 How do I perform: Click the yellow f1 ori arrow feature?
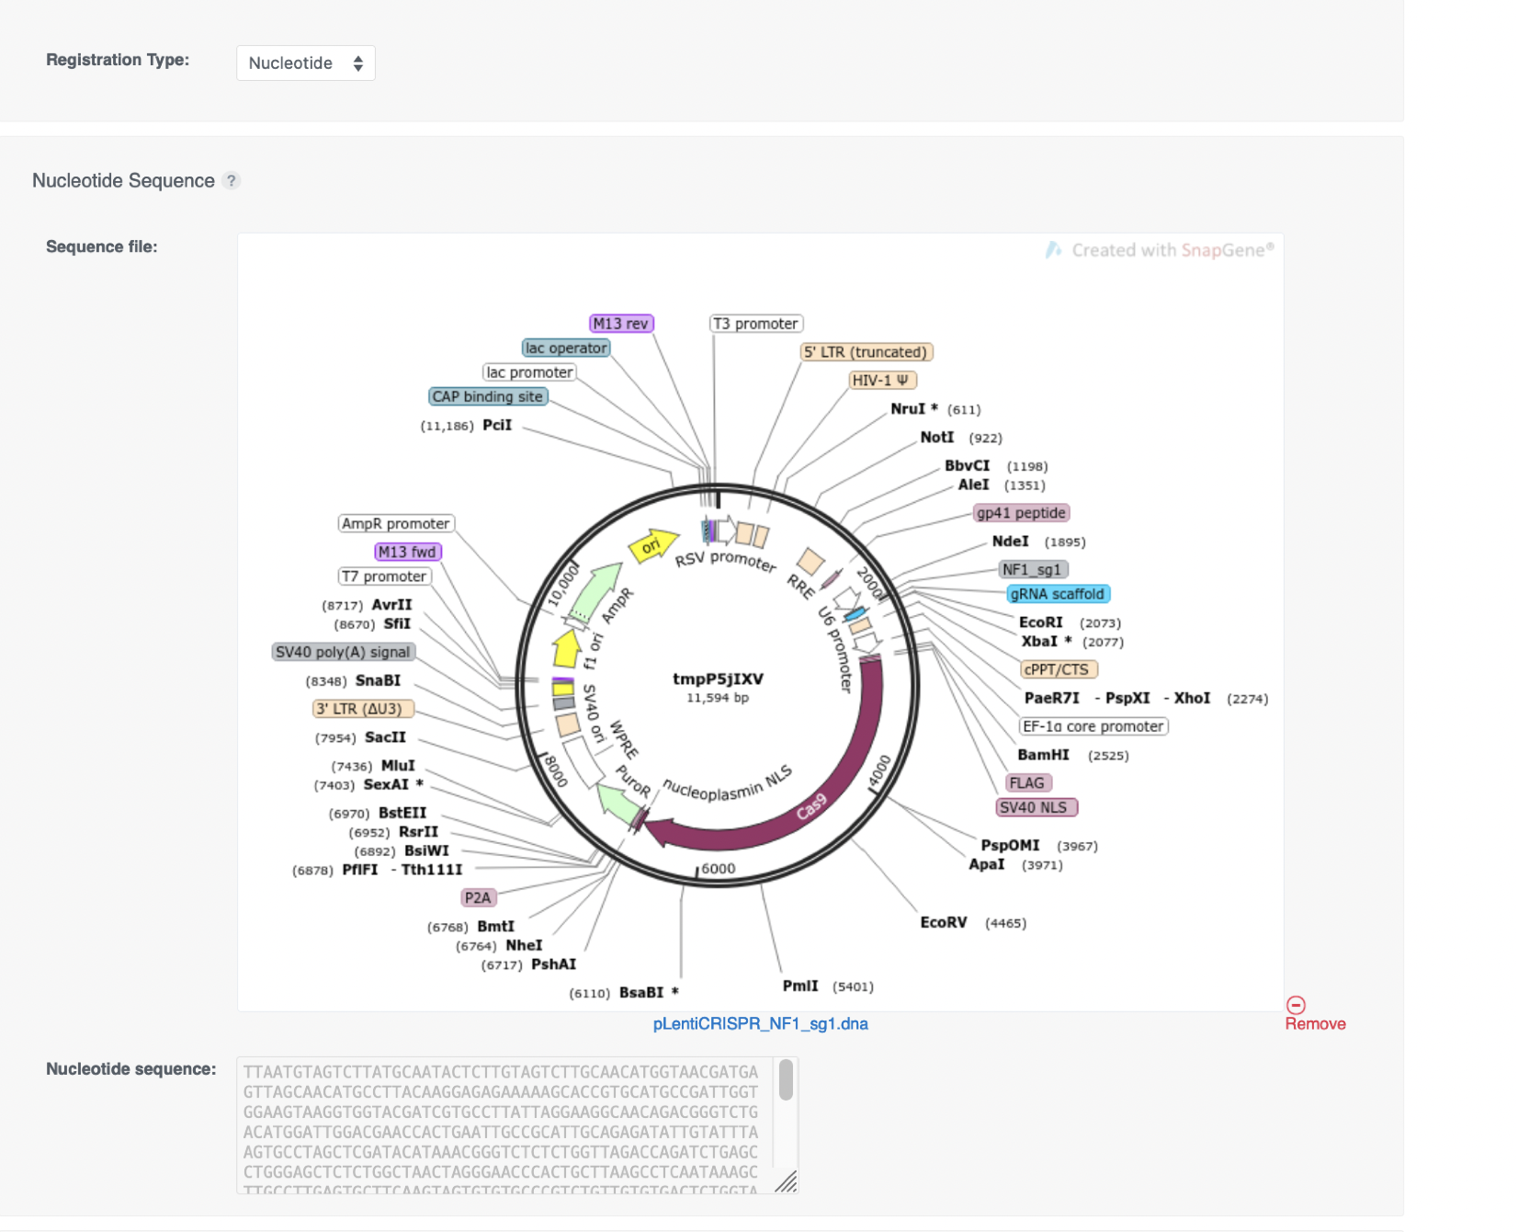pos(566,648)
